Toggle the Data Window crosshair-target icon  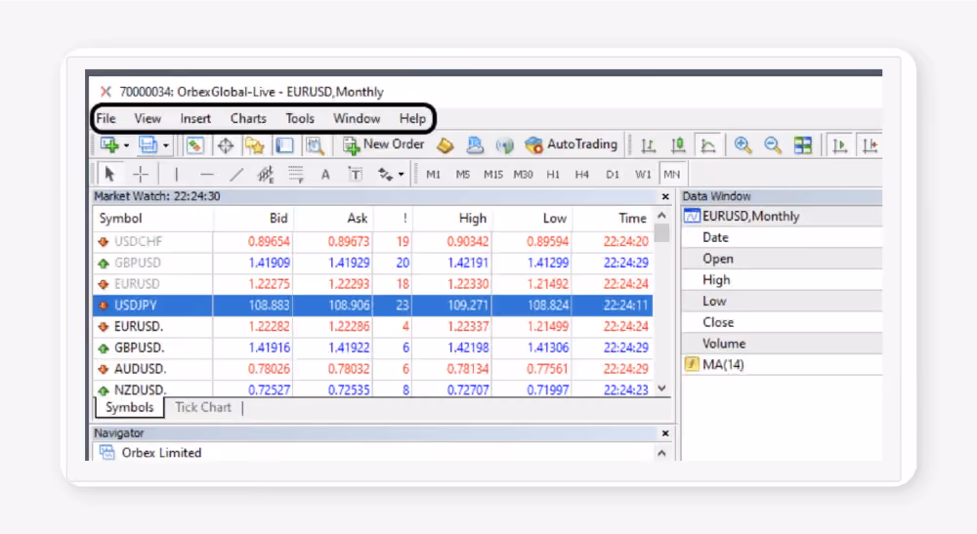pyautogui.click(x=226, y=145)
